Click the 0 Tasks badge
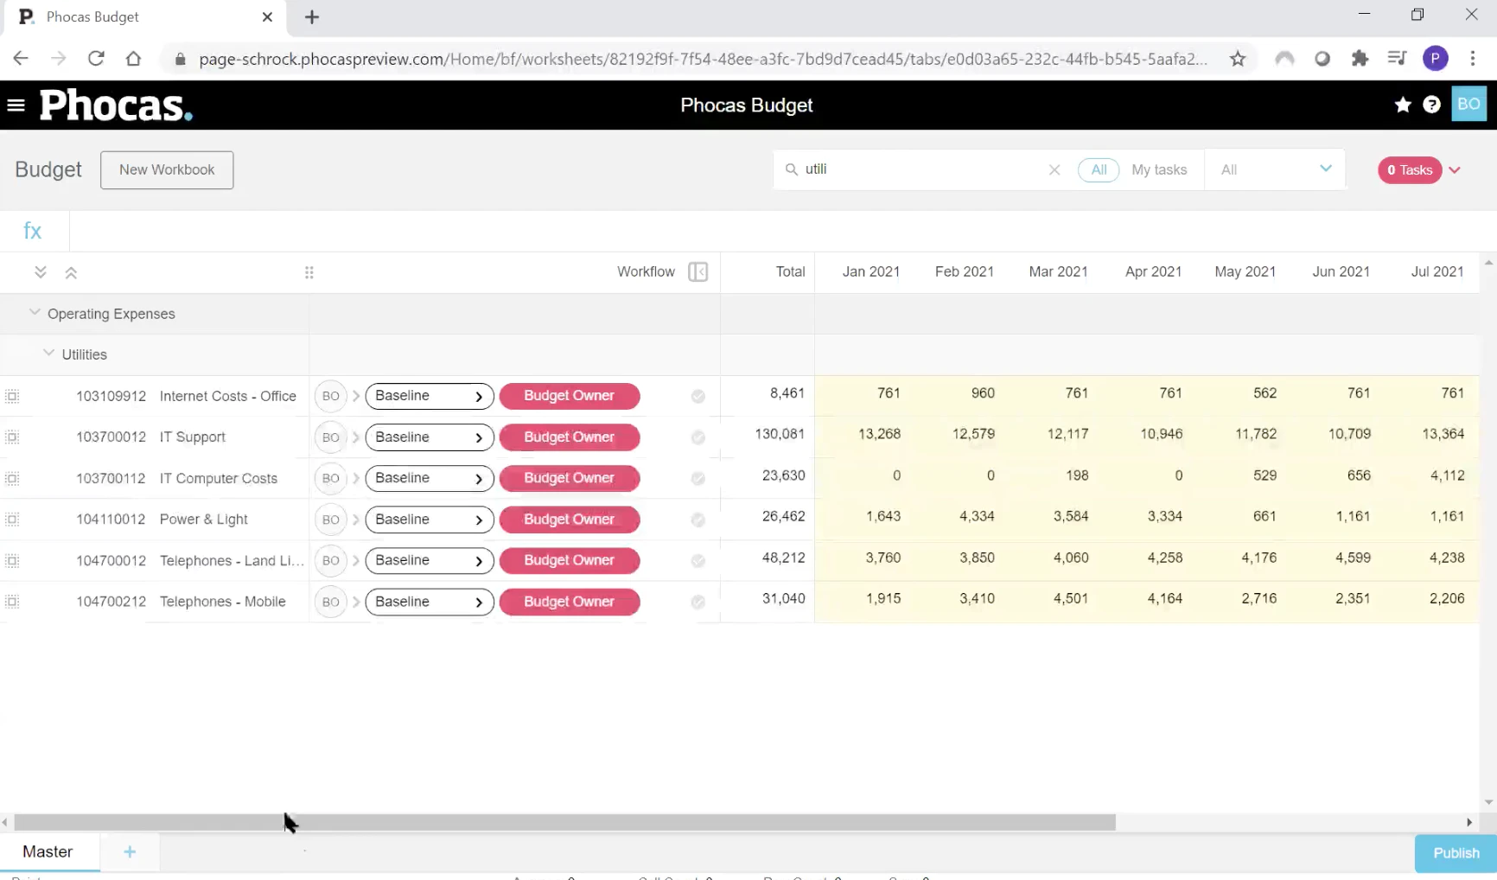The image size is (1497, 880). [1410, 170]
